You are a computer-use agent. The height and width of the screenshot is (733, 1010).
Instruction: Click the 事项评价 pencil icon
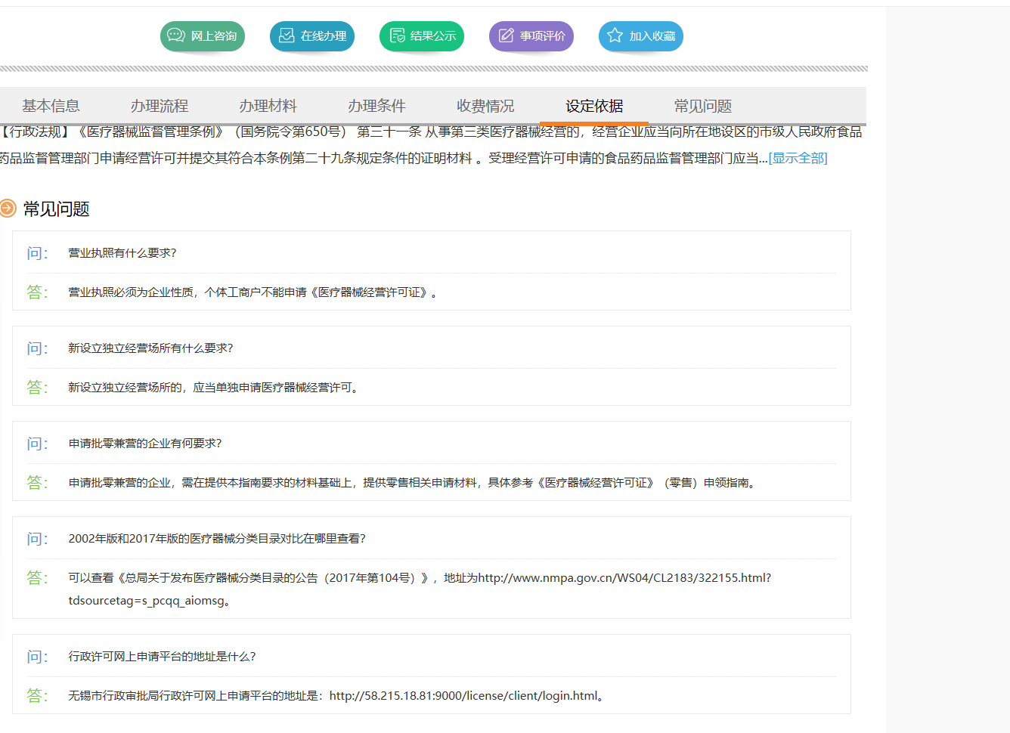[507, 36]
